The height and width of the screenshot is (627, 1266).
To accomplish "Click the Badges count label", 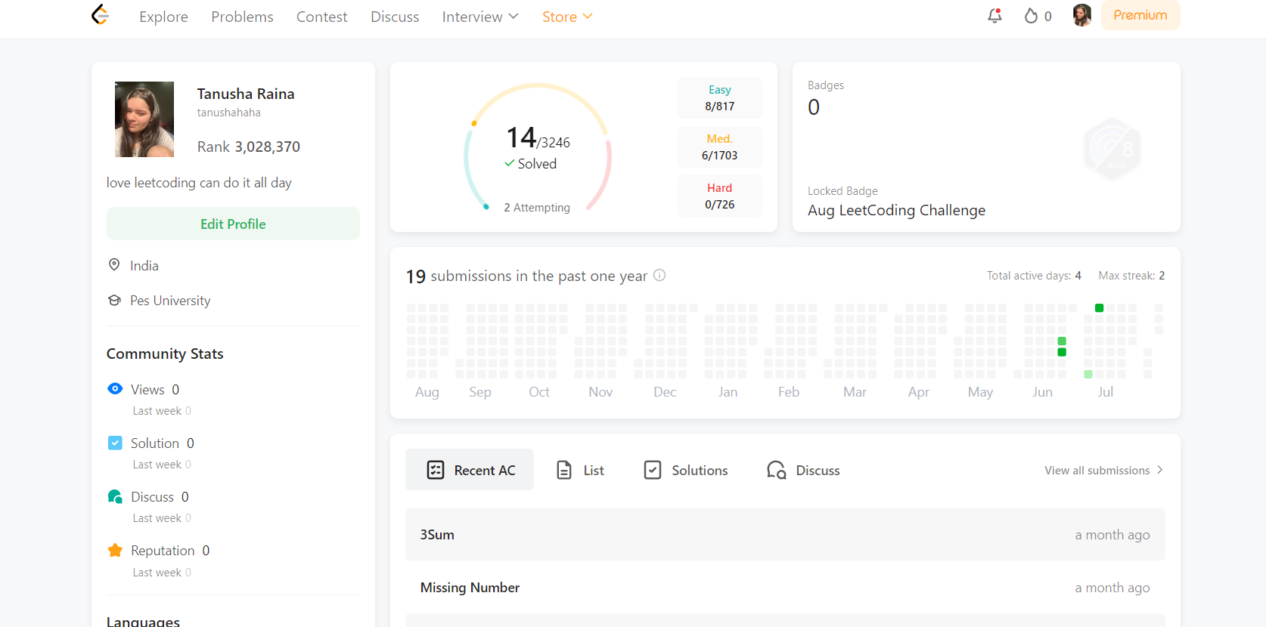I will click(826, 85).
